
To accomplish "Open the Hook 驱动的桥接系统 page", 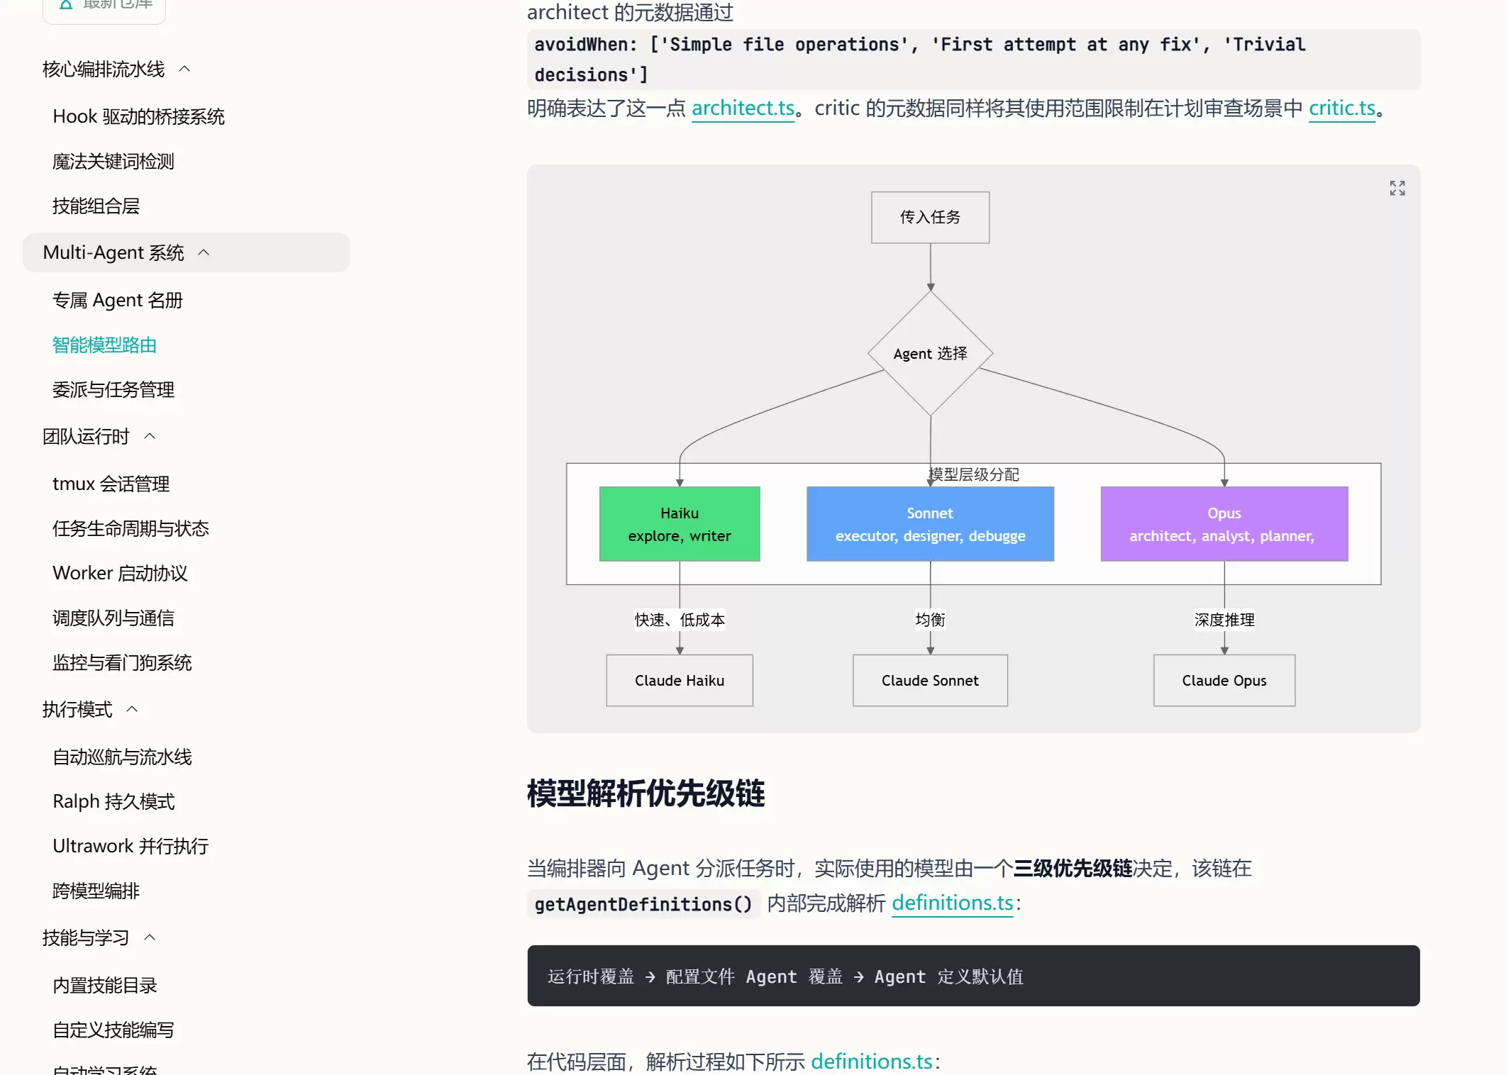I will pyautogui.click(x=139, y=116).
